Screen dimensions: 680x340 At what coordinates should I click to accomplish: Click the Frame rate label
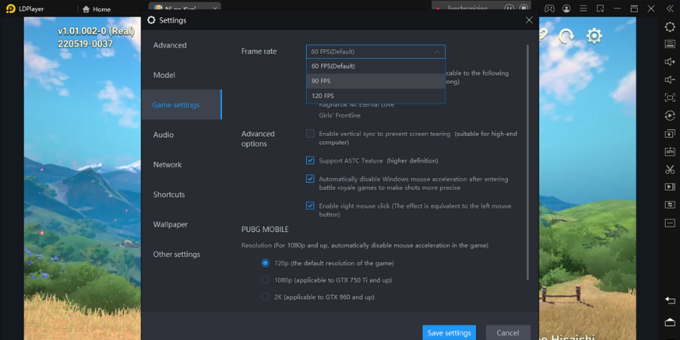coord(259,51)
